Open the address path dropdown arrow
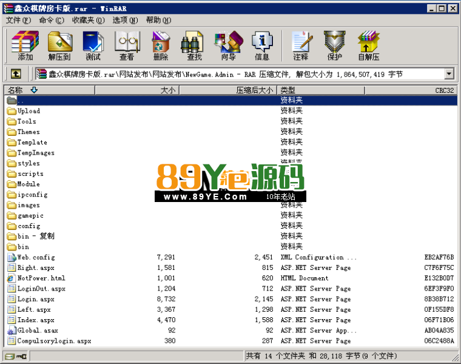This screenshot has height=364, width=461. point(449,74)
